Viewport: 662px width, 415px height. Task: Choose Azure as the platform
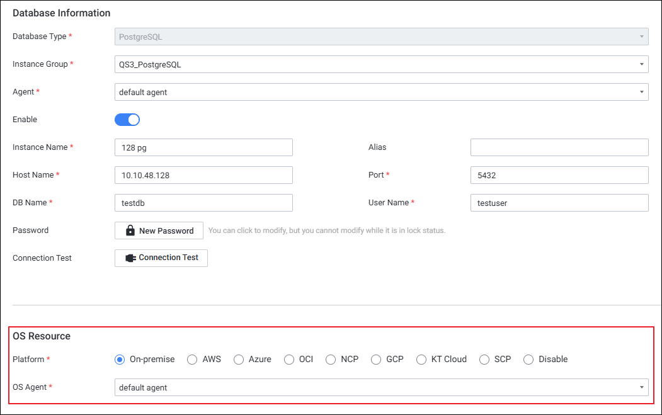pyautogui.click(x=239, y=360)
